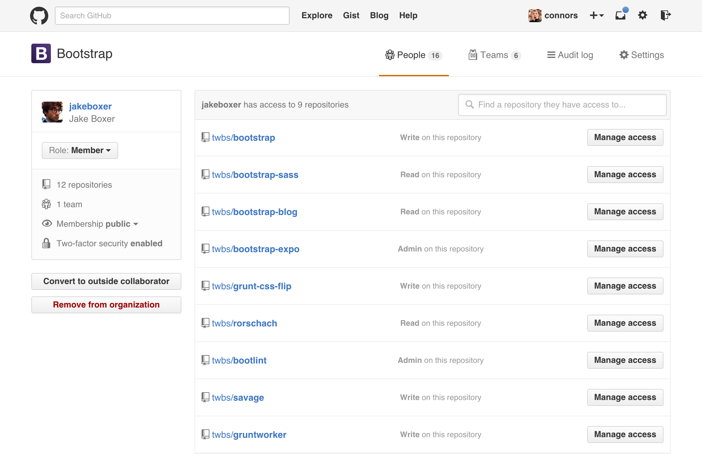This screenshot has height=458, width=702.
Task: Click jakeboxer's profile avatar
Action: [52, 112]
